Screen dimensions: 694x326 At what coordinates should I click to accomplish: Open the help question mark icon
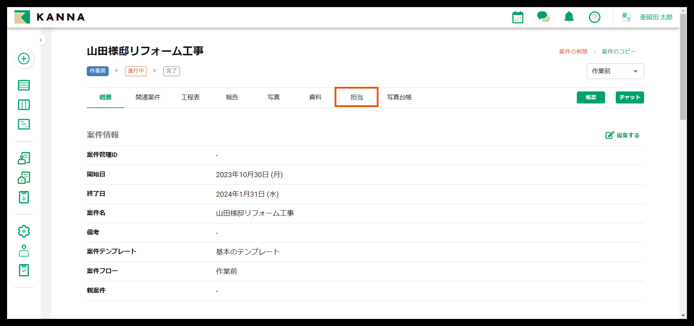595,17
